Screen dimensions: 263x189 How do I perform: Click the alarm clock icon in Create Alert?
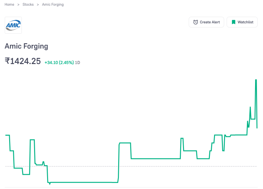[196, 22]
